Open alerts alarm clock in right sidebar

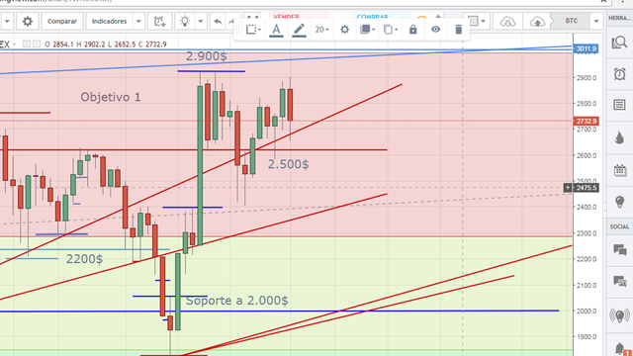[x=619, y=74]
